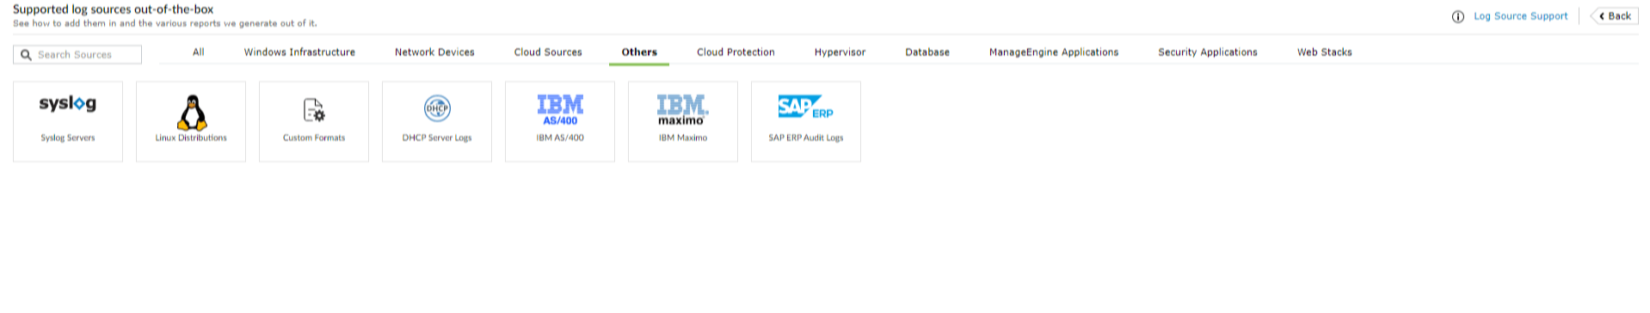Open the Web Stacks tab
1650x313 pixels.
coord(1325,52)
